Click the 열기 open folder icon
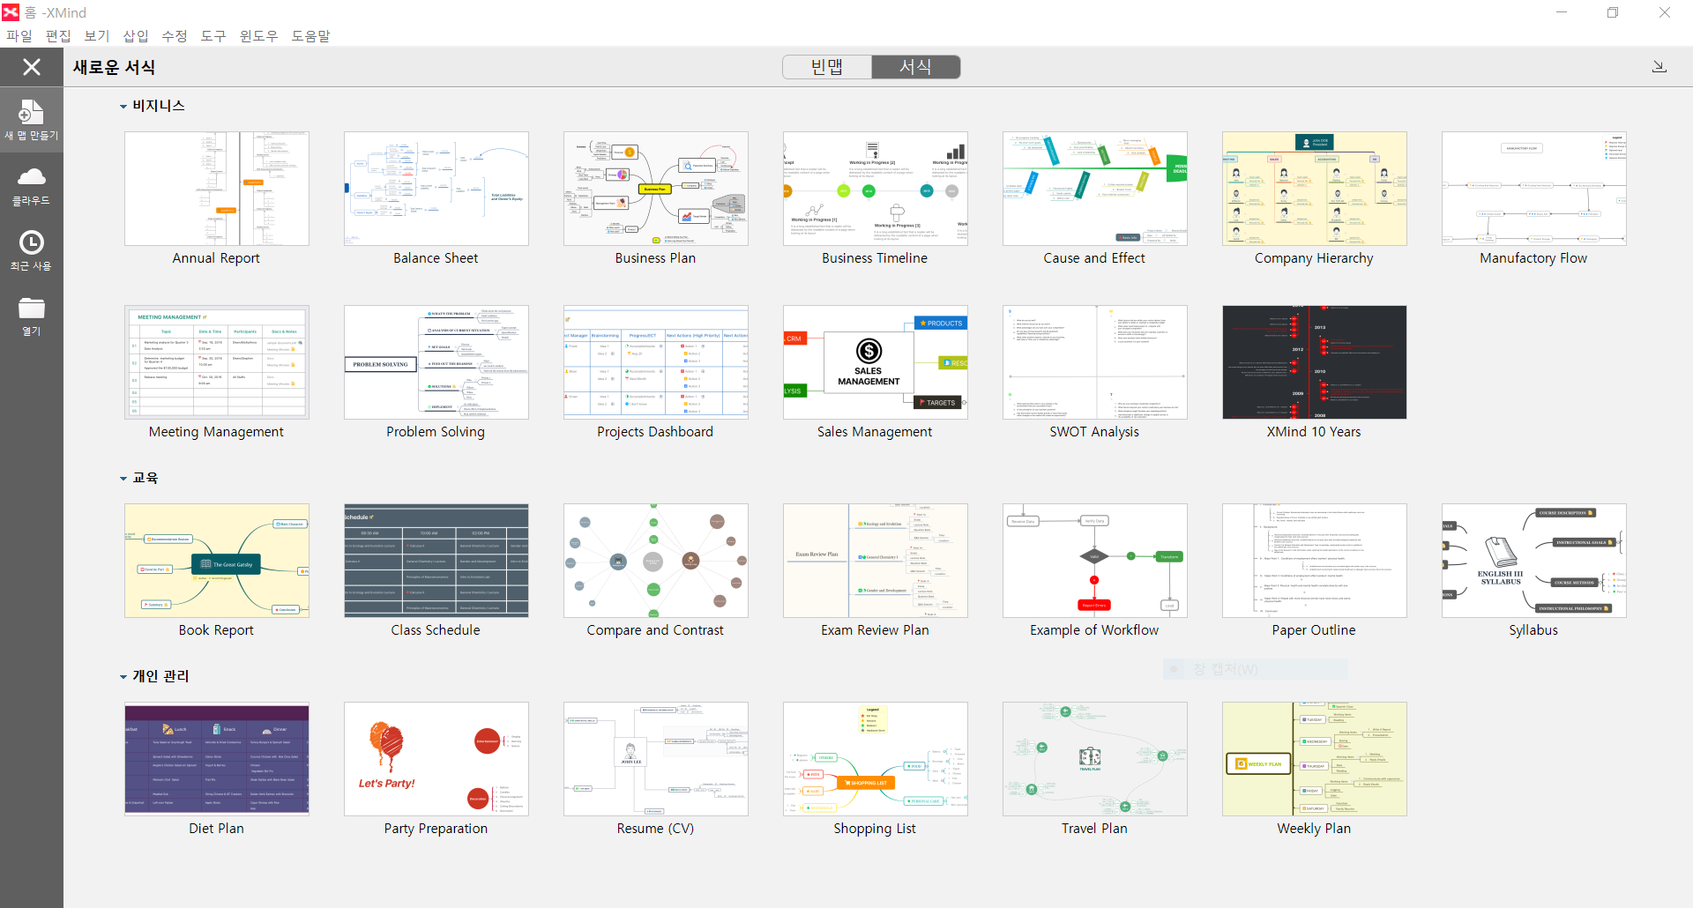Image resolution: width=1693 pixels, height=908 pixels. (31, 308)
